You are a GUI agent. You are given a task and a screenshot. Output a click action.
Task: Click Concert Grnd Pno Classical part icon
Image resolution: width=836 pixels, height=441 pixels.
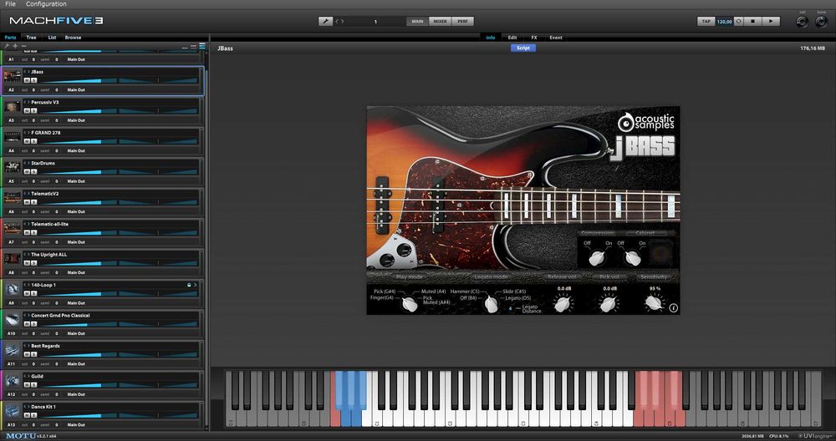point(13,320)
